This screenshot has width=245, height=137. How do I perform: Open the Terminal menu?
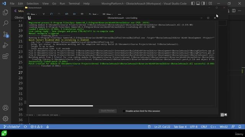(x=74, y=3)
